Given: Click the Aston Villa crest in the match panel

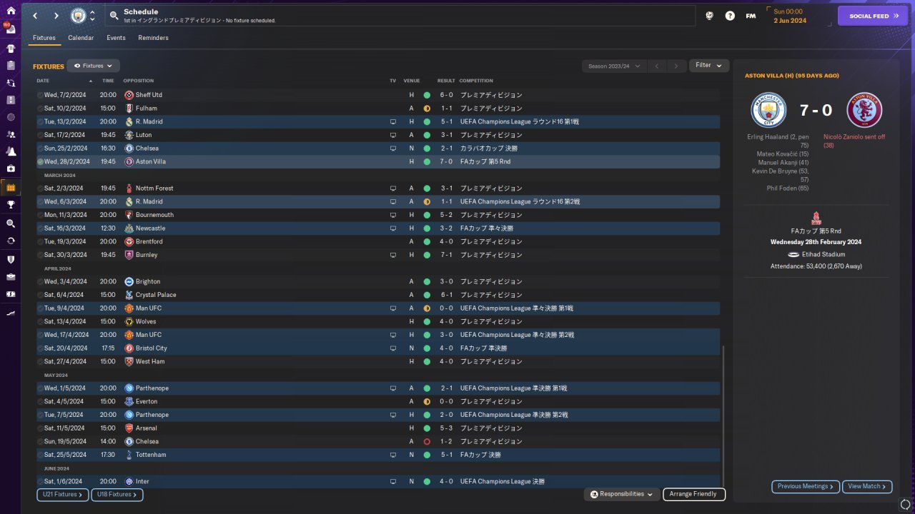Looking at the screenshot, I should 864,111.
